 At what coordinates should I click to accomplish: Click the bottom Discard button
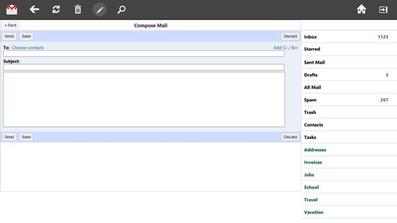pos(290,137)
